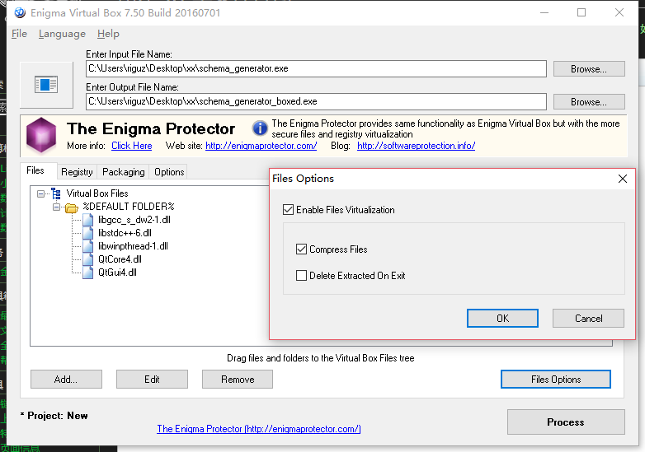
Task: Click the %DEFAULT FOLDER% folder icon
Action: click(x=71, y=207)
